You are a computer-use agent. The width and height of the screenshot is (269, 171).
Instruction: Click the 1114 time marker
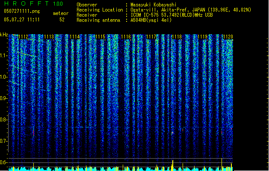coord(74,37)
